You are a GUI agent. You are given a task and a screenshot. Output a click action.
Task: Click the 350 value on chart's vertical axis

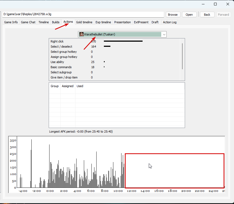(13, 141)
